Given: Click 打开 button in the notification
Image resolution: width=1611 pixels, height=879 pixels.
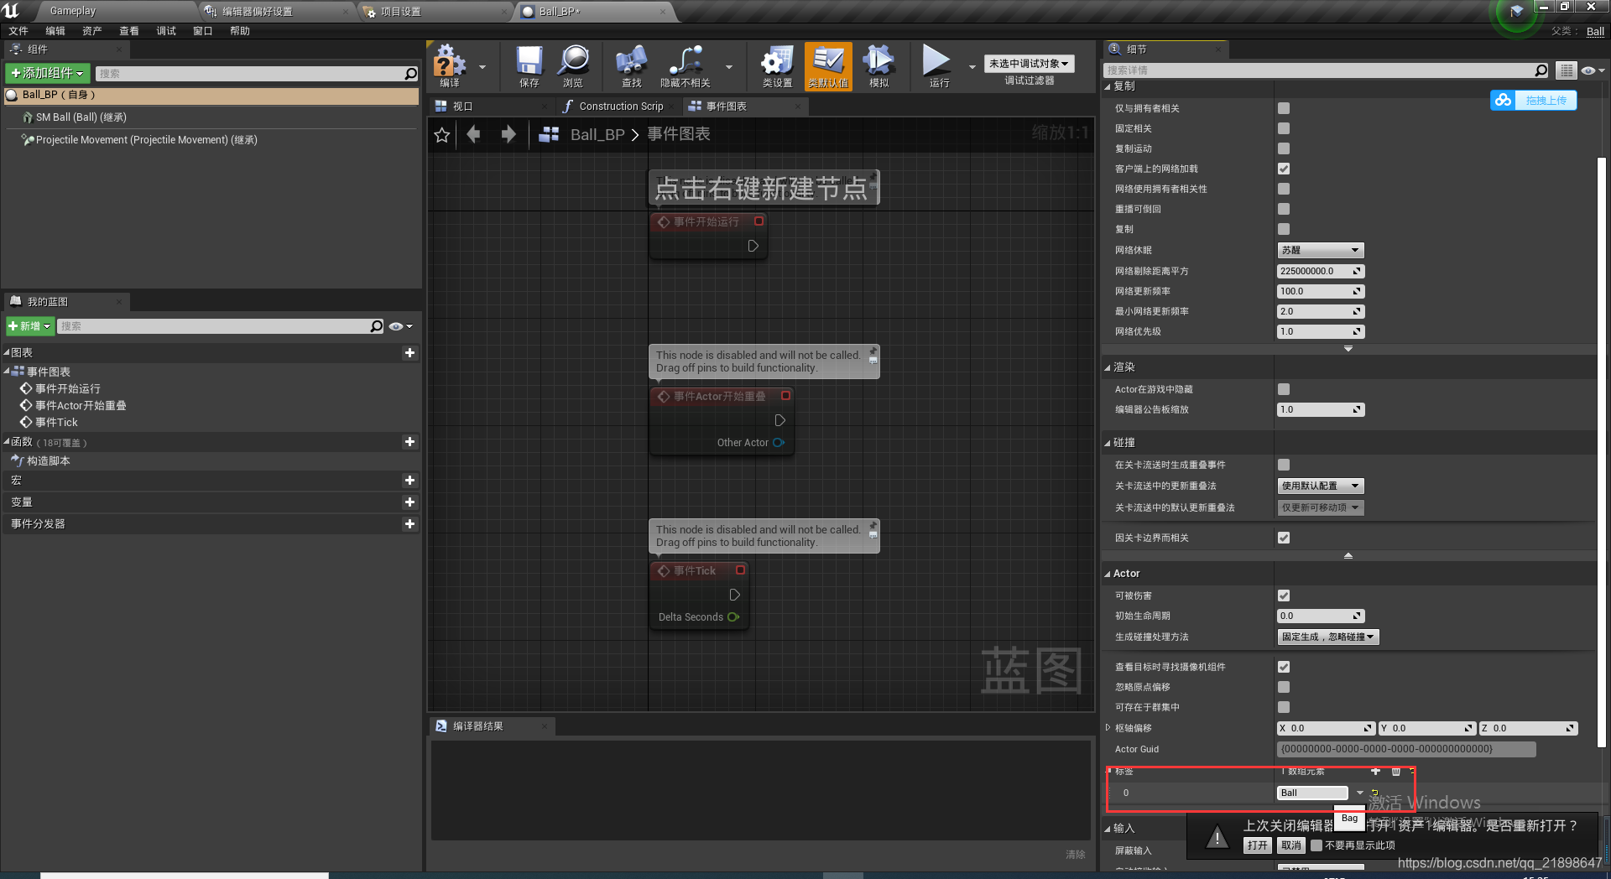Looking at the screenshot, I should (x=1257, y=845).
